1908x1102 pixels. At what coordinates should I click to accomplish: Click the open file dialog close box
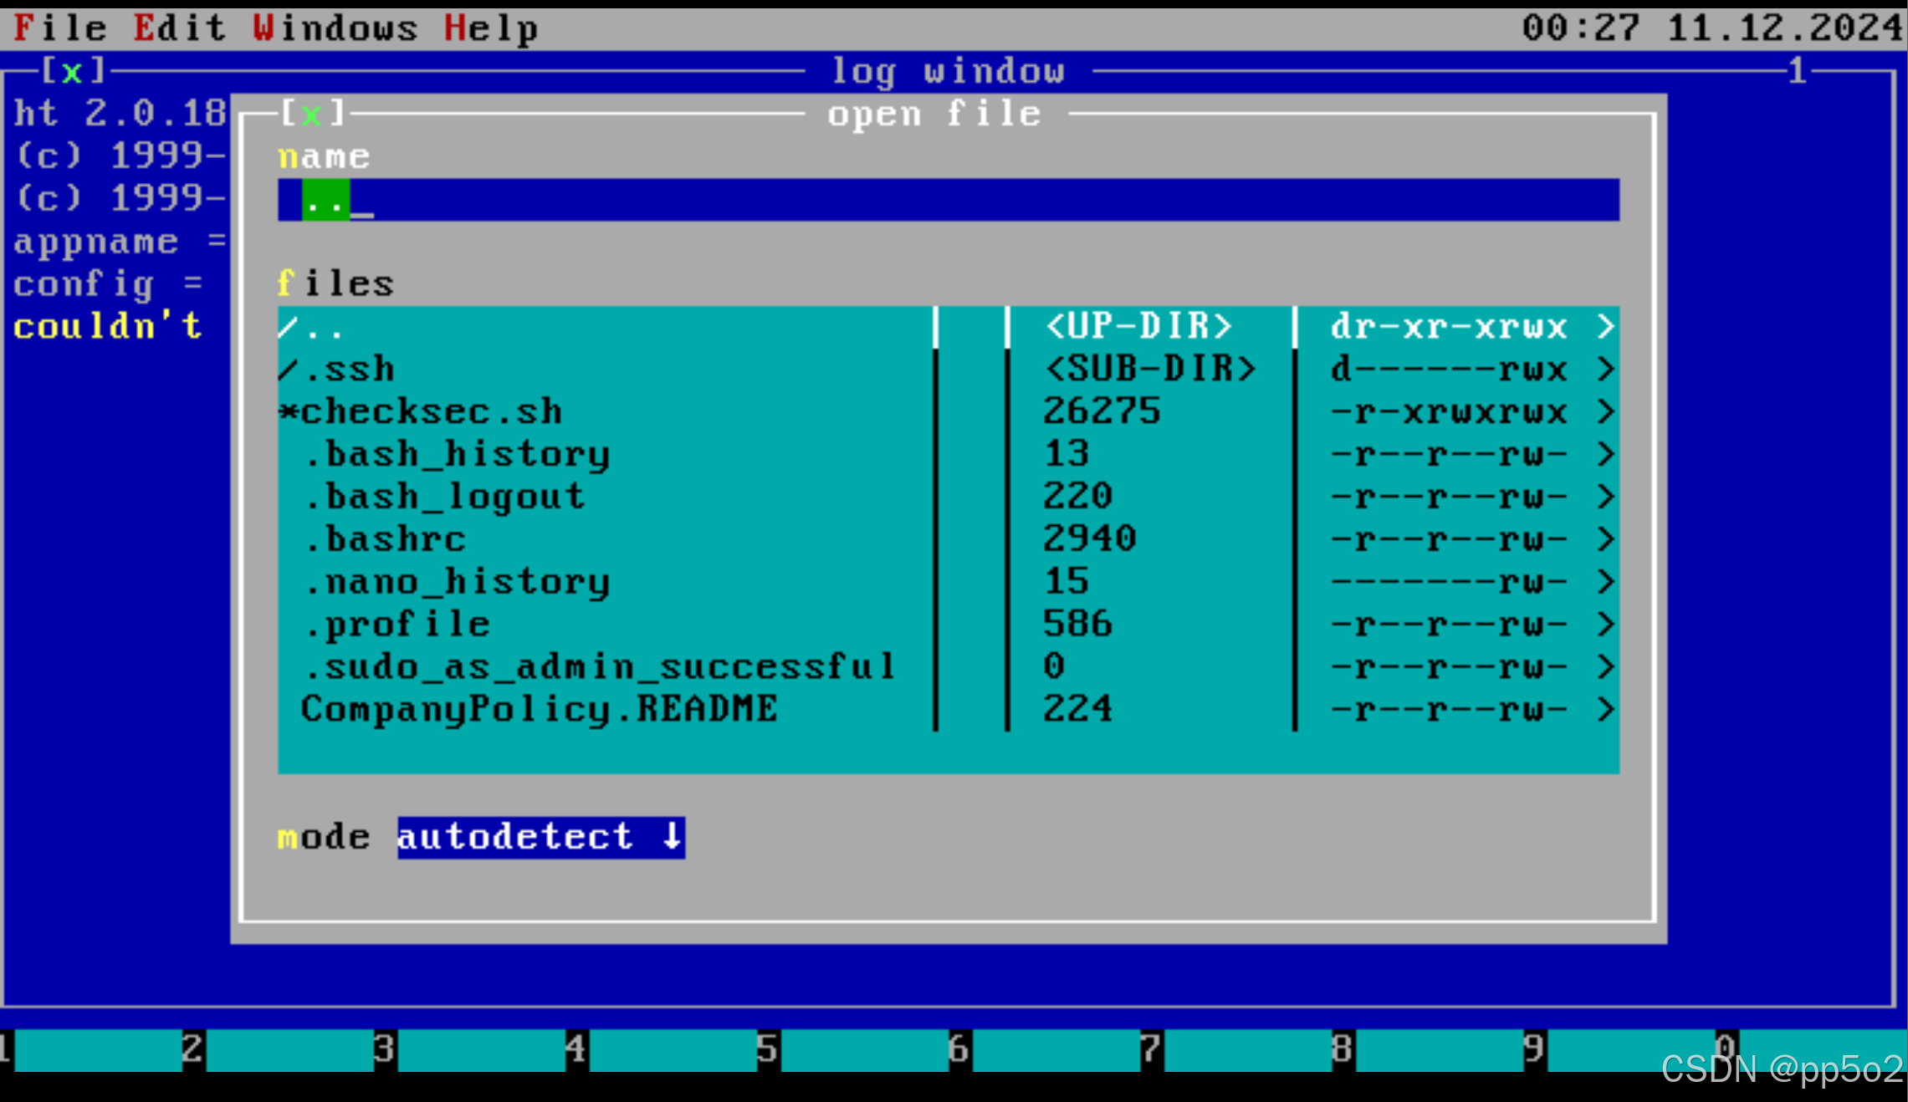pos(311,114)
